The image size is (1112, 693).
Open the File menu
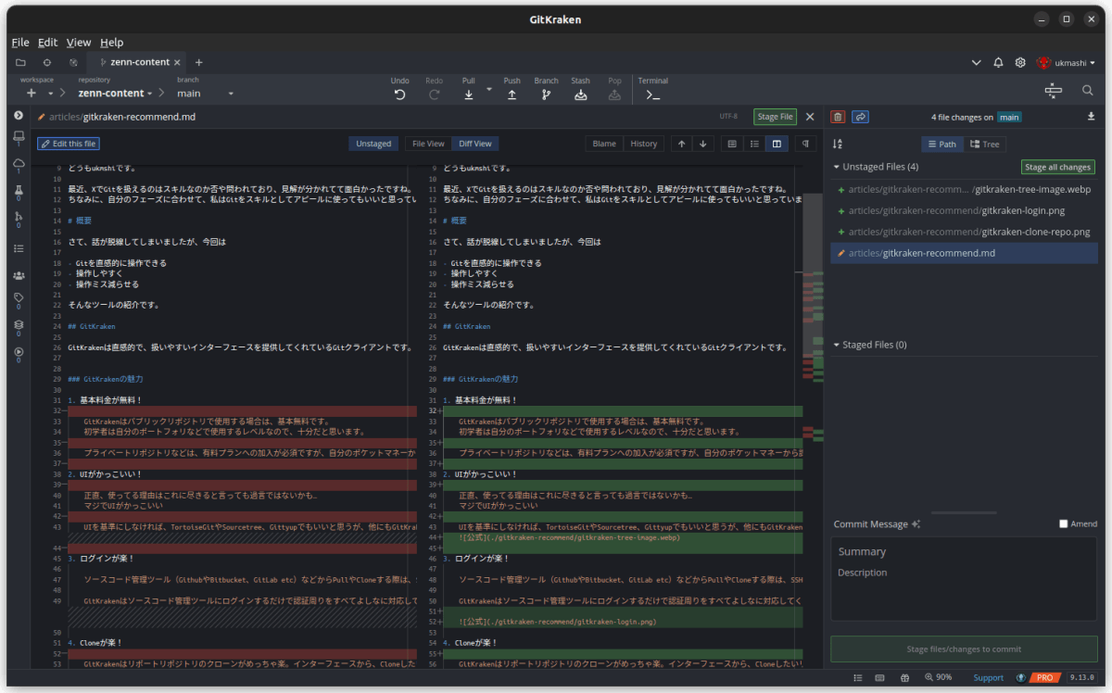(20, 42)
